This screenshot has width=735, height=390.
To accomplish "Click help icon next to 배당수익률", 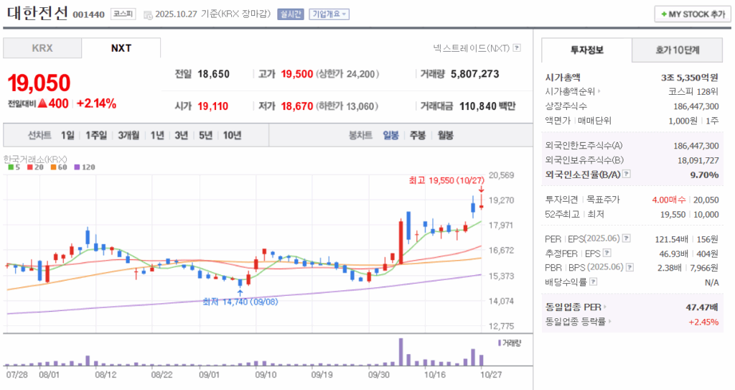I will pos(592,282).
